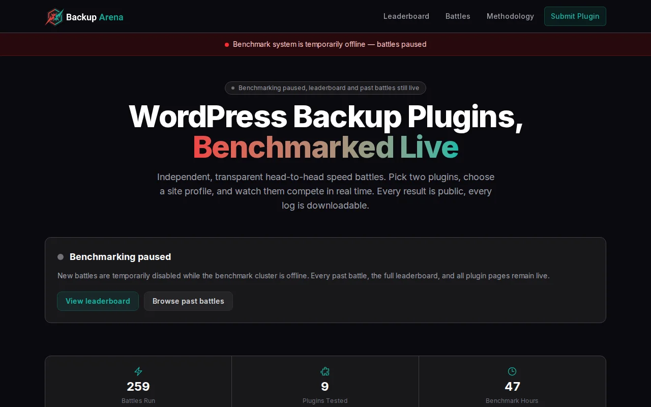Click the 'Independent, transparent head-to-head' intro paragraph
The image size is (651, 407).
click(x=325, y=191)
